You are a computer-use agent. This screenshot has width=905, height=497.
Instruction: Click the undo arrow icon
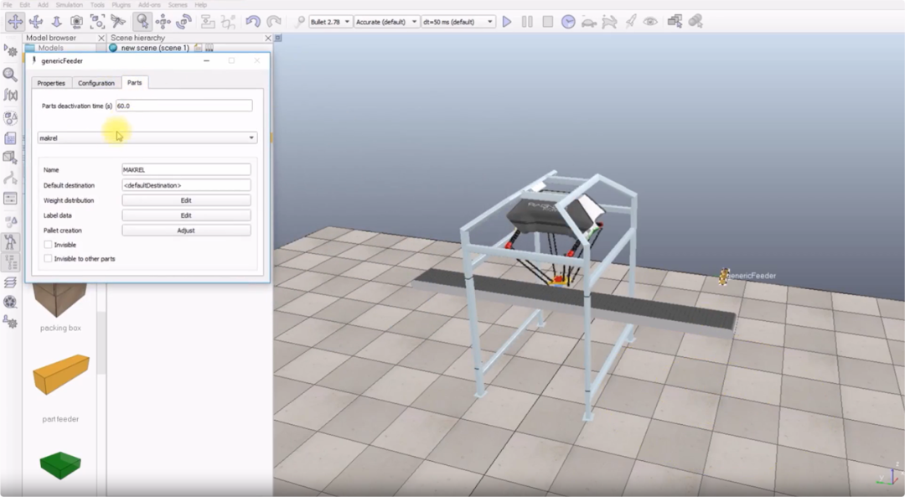click(x=253, y=22)
